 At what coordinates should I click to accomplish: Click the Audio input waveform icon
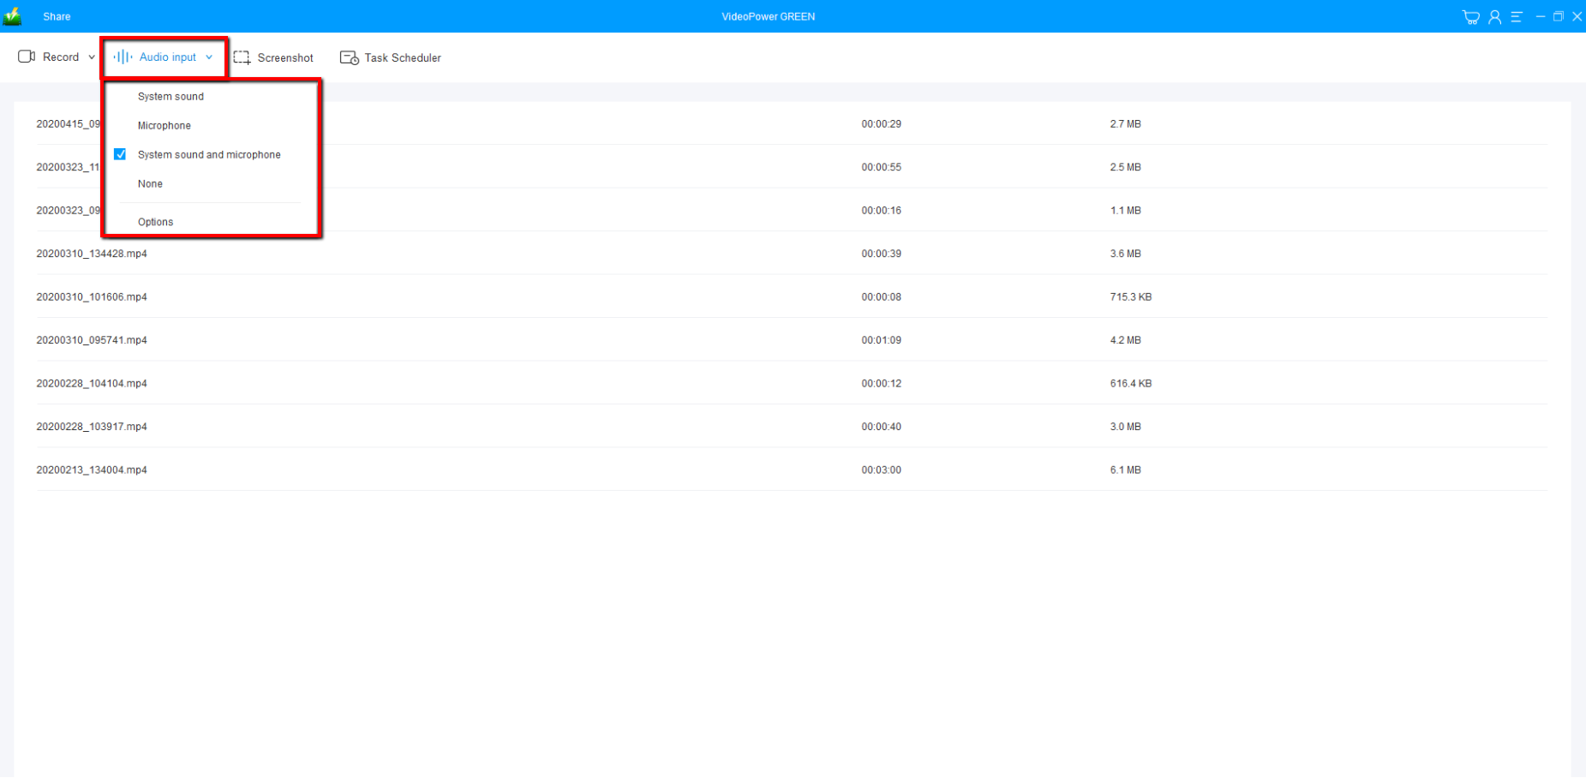[123, 57]
